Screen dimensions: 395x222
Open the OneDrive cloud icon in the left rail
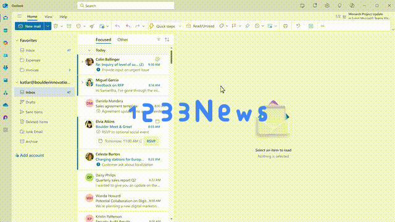[6, 105]
